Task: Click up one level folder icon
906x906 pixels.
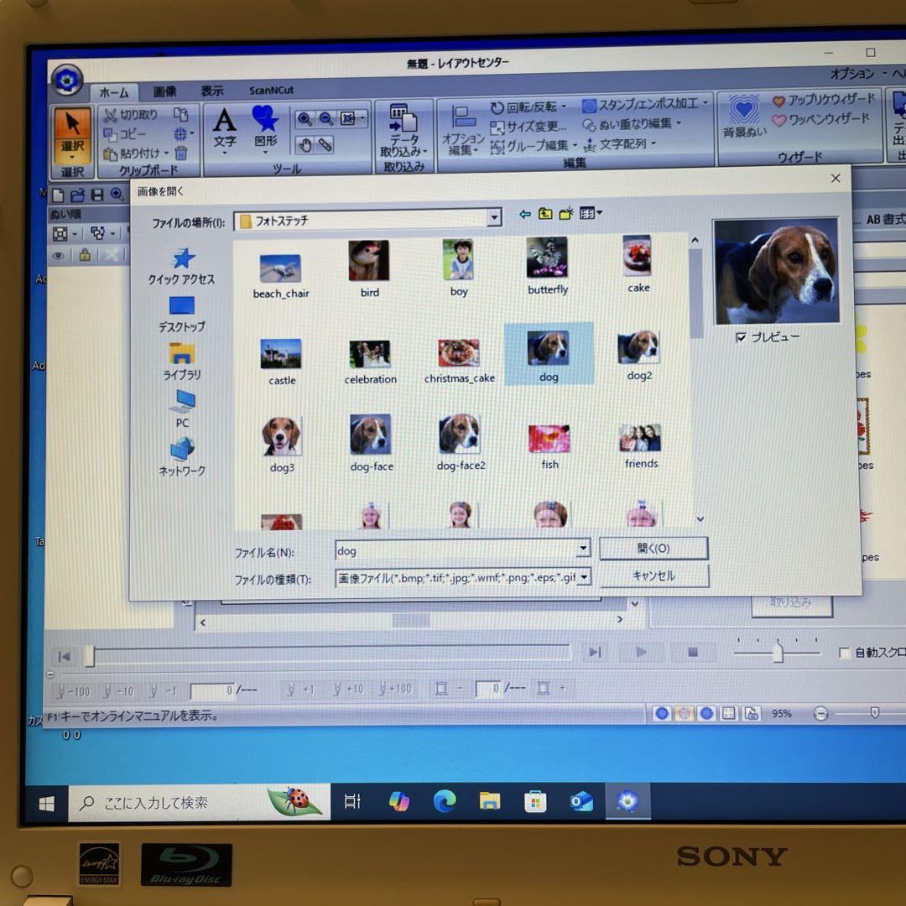Action: point(545,214)
